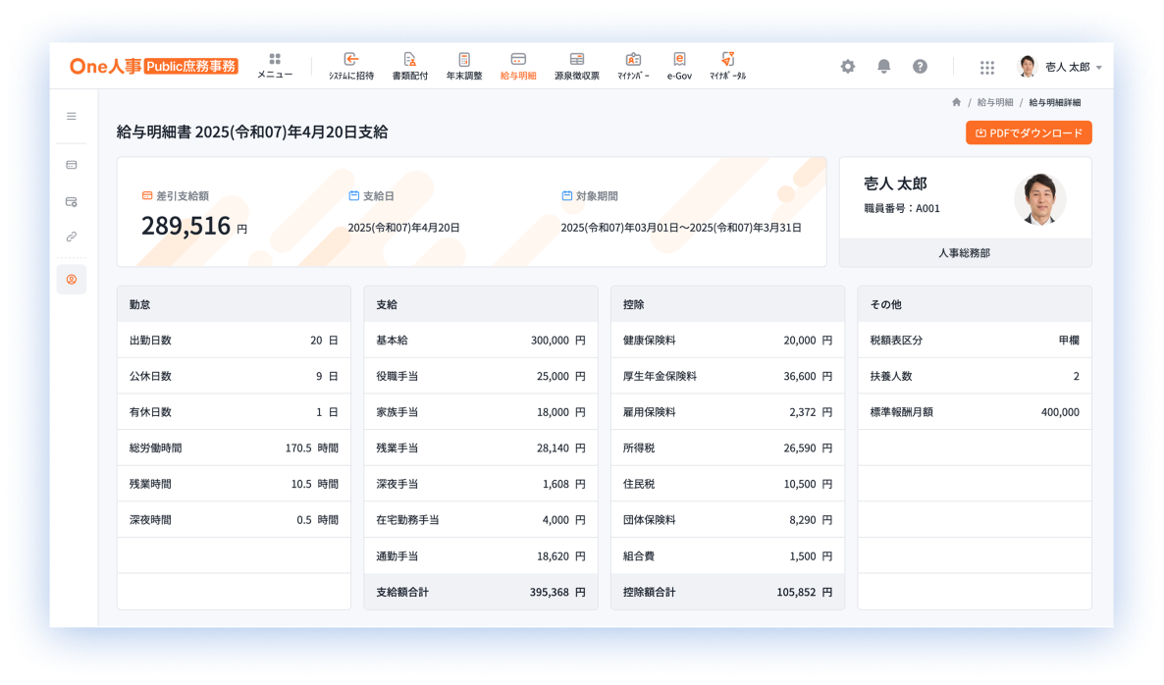1164x685 pixels.
Task: Open 年末調整 in the toolbar
Action: (x=464, y=66)
